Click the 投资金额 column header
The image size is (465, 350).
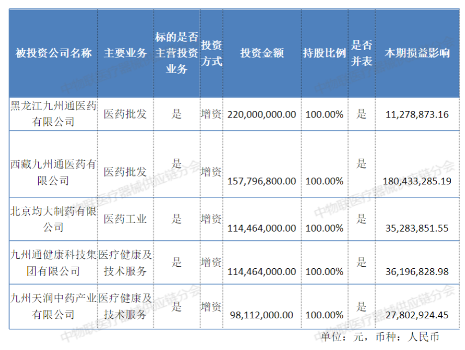262,53
